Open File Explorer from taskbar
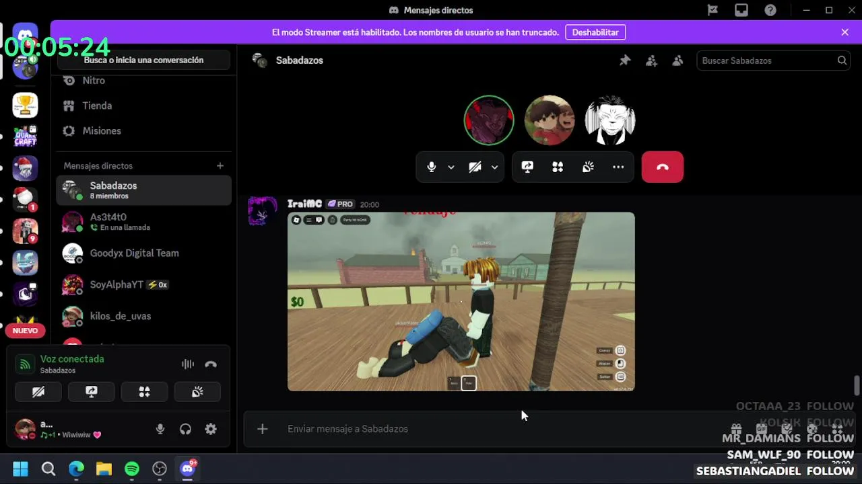This screenshot has height=484, width=862. [x=104, y=469]
